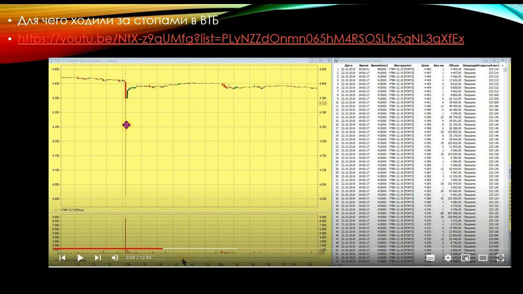Click the trades table vertical scrollbar
Screen dimensions: 523x294
[505, 163]
